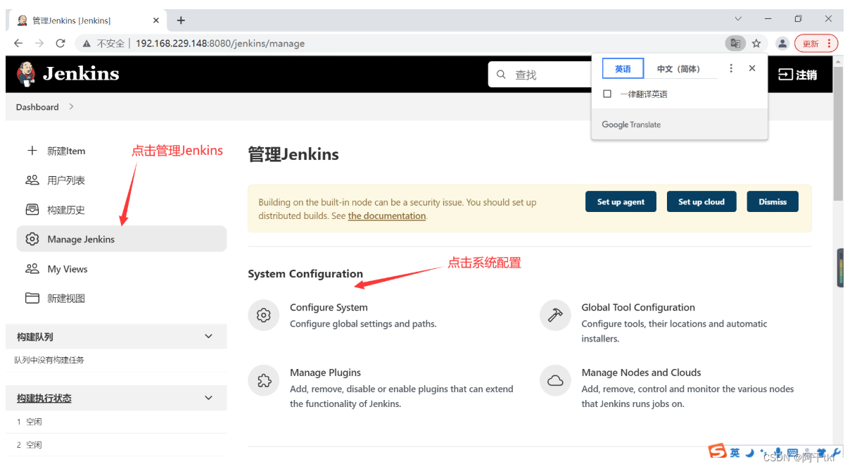Open the Chrome profile avatar icon
845x469 pixels.
click(782, 44)
